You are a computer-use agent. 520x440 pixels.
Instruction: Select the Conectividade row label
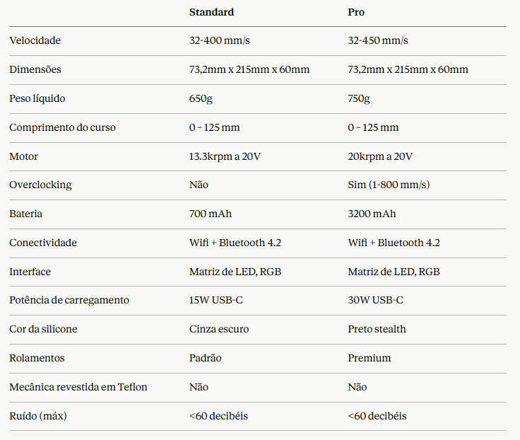(x=43, y=243)
